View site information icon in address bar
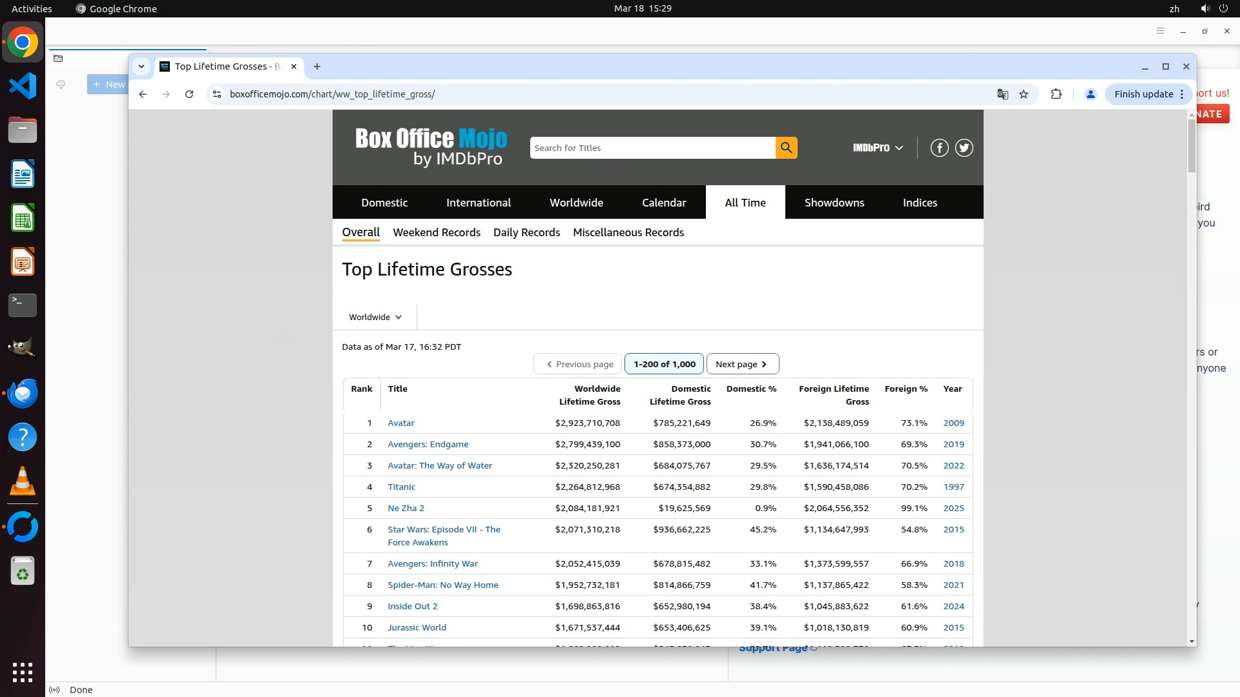 [x=217, y=94]
